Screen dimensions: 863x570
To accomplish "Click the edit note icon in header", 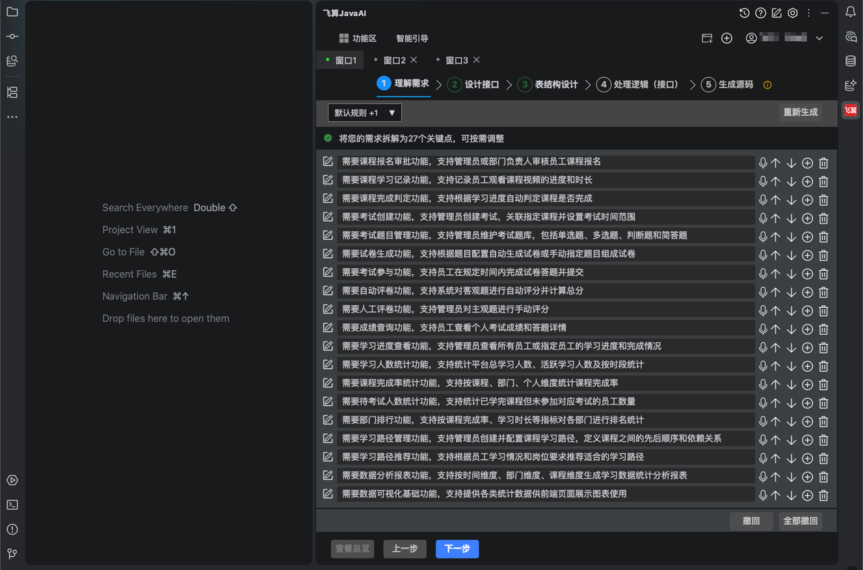I will point(777,13).
